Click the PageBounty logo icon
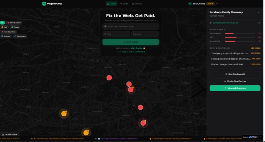 44,4
